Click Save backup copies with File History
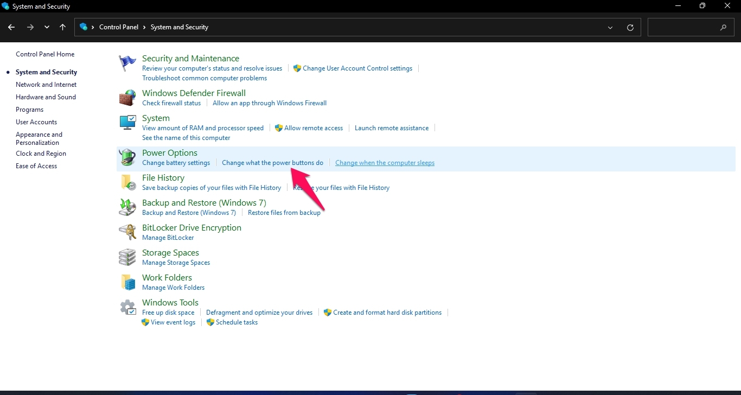The image size is (741, 395). 212,188
